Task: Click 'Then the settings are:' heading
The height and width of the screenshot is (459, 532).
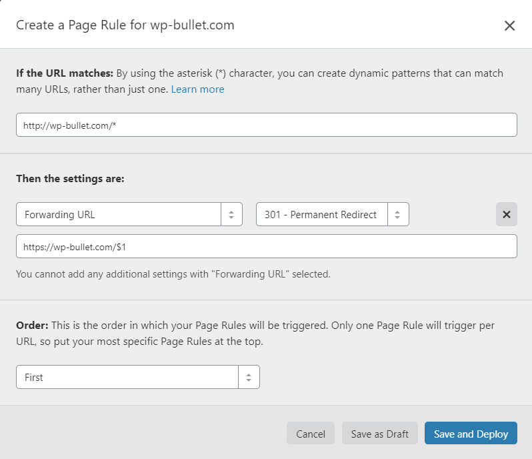Action: tap(70, 179)
